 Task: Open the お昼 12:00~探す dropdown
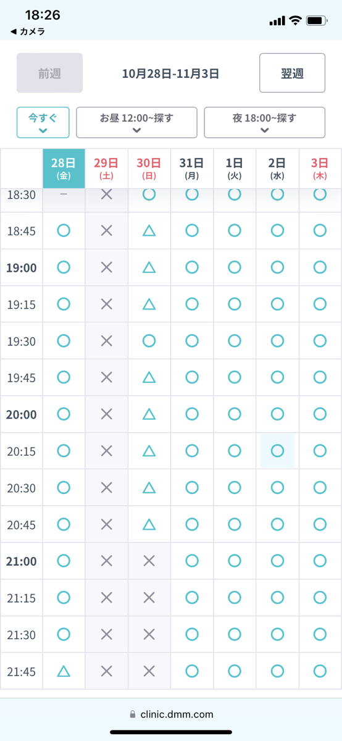pos(136,122)
